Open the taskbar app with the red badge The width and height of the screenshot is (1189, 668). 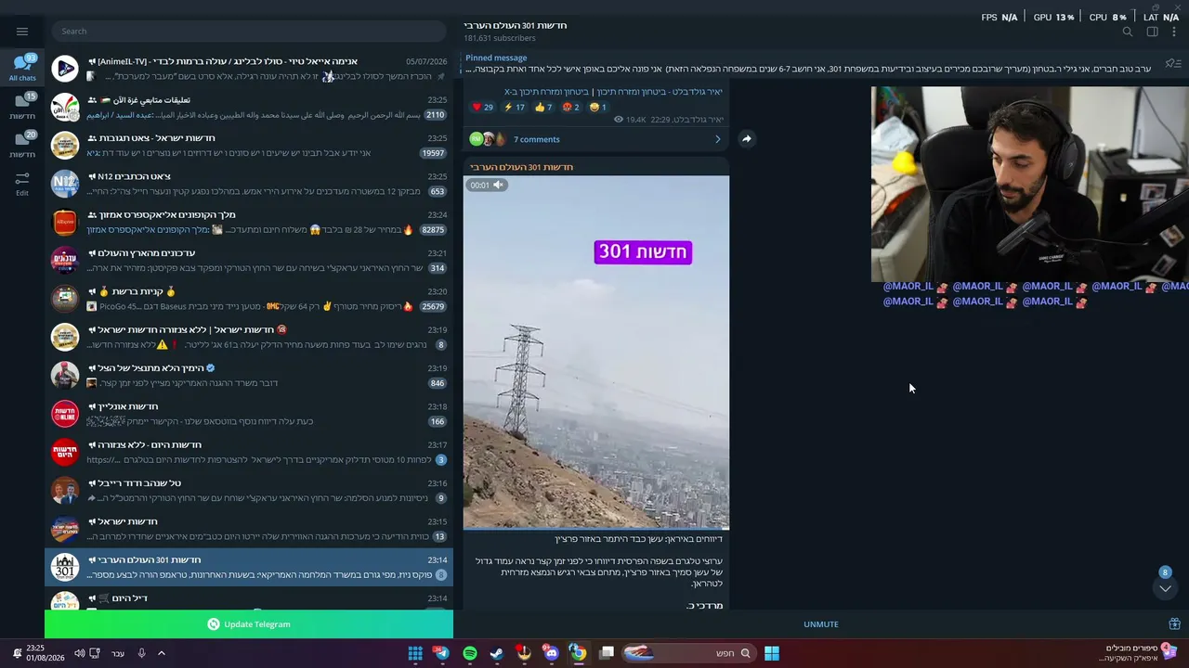coord(524,653)
